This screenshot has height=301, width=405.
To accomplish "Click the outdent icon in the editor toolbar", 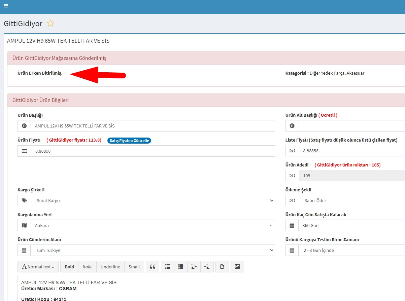I will 194,267.
